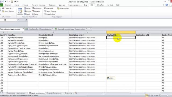
Task: Select cell 'Пурифайер Для Дома.'
Action: click(23, 75)
